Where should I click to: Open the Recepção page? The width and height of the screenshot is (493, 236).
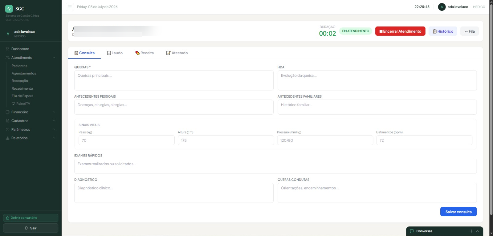pyautogui.click(x=20, y=81)
